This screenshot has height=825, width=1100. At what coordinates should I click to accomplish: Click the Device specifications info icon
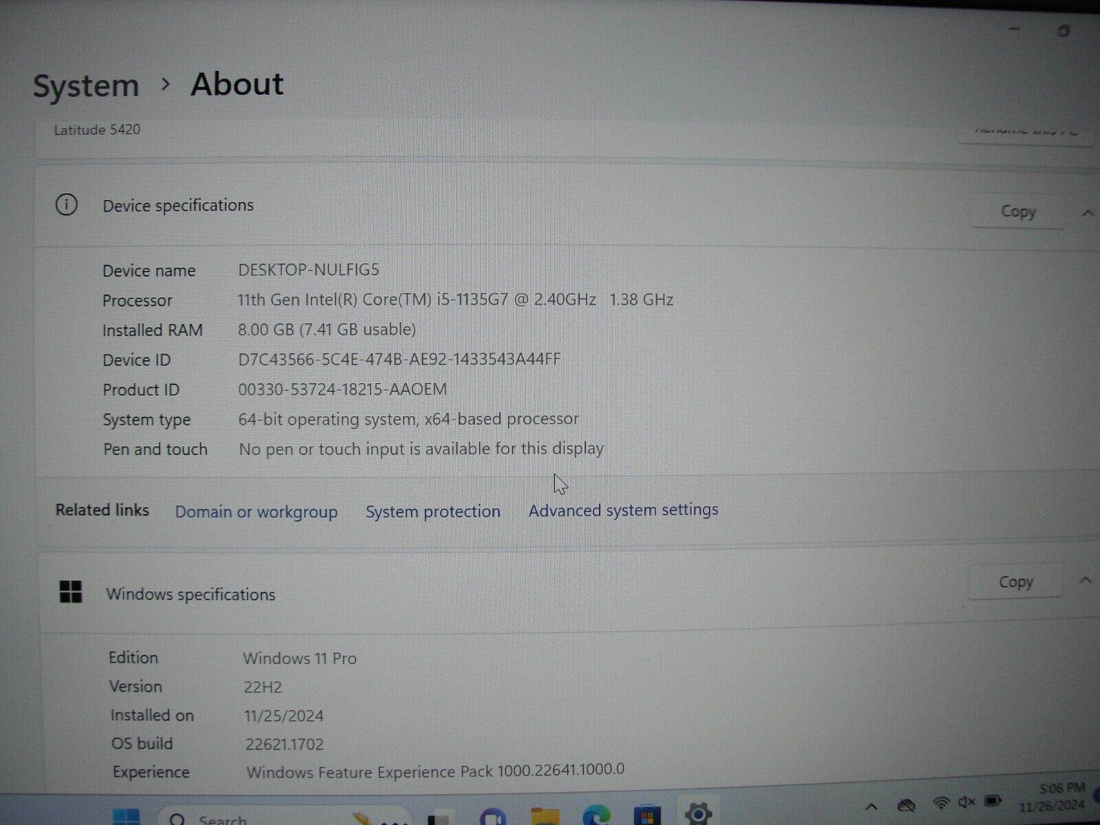point(66,205)
